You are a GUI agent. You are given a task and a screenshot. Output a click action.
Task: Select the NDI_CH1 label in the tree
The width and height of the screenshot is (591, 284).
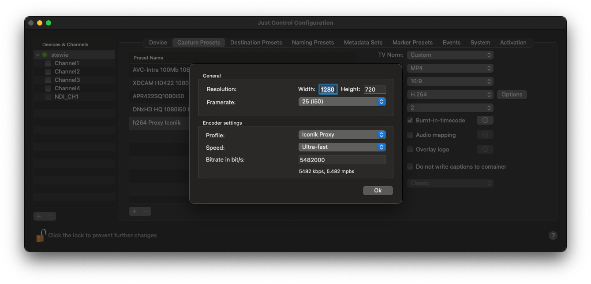[x=67, y=97]
